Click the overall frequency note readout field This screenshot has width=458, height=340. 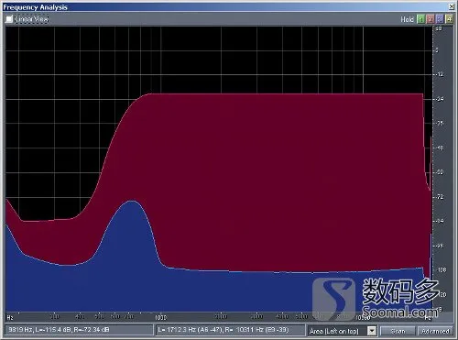tap(231, 330)
